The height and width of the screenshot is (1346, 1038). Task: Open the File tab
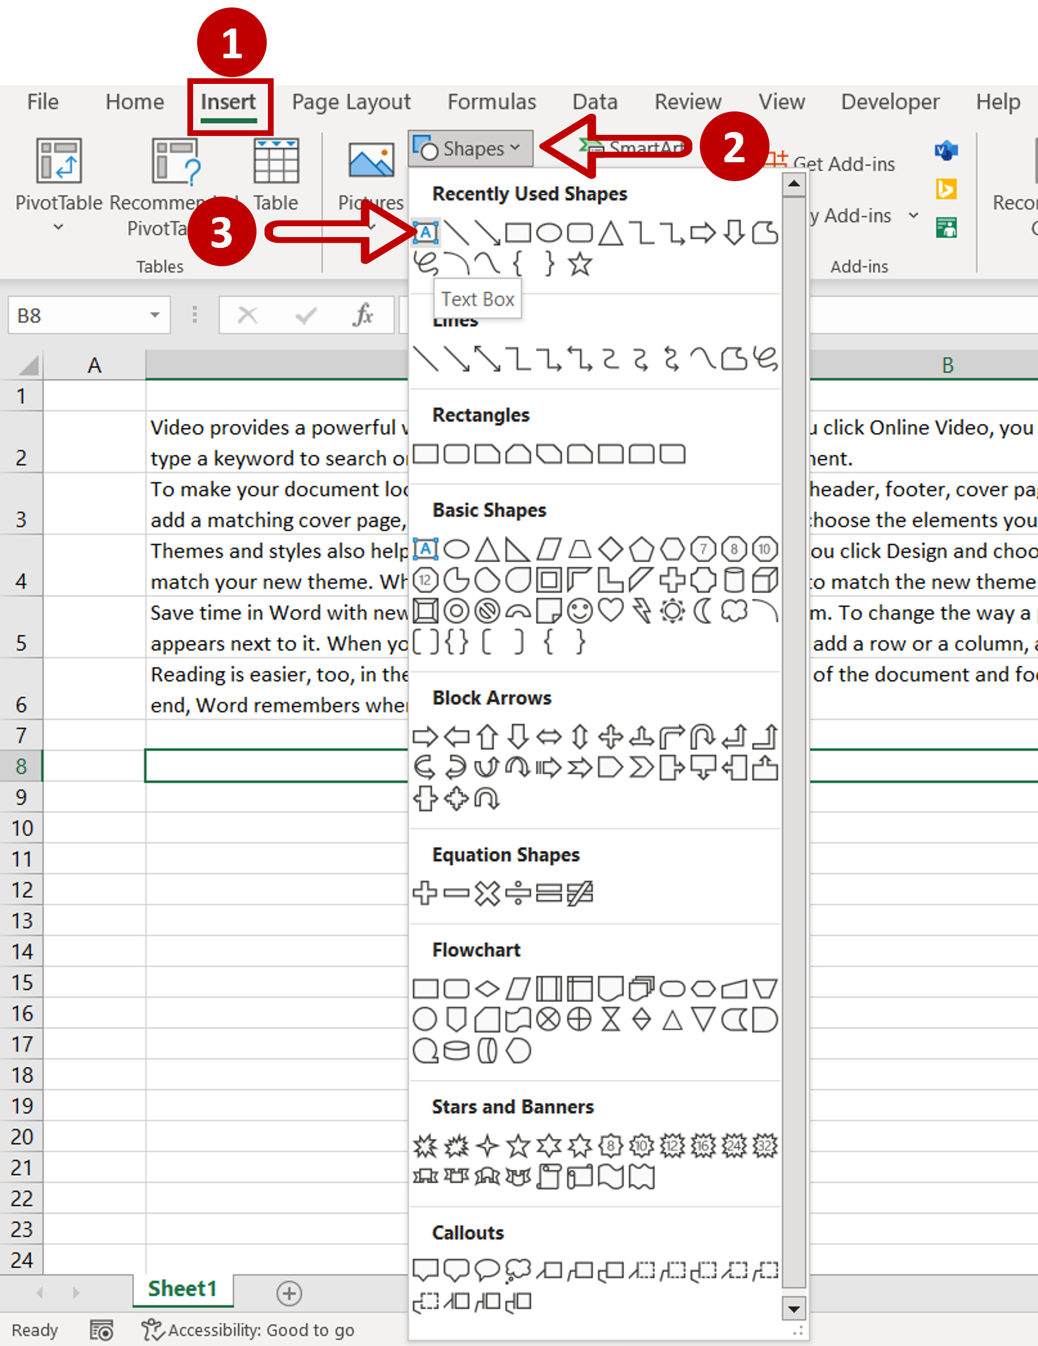[42, 102]
